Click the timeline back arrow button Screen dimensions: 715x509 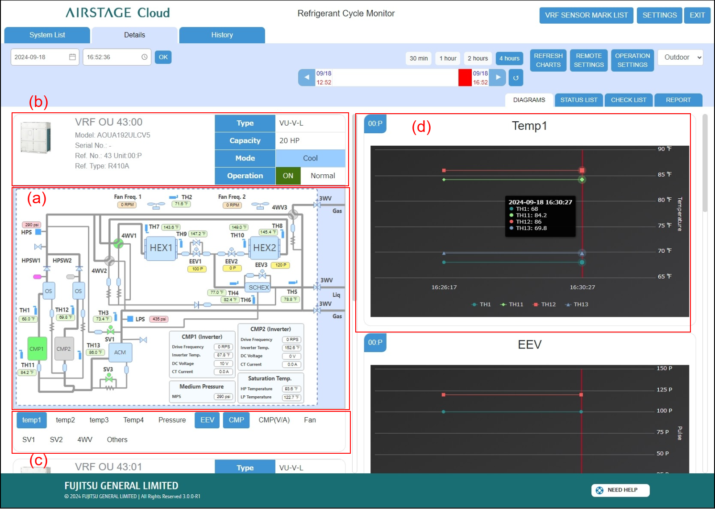pos(307,78)
